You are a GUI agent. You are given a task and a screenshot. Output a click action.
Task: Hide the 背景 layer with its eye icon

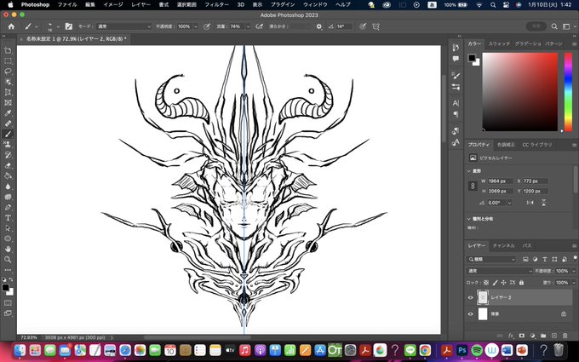pos(470,314)
